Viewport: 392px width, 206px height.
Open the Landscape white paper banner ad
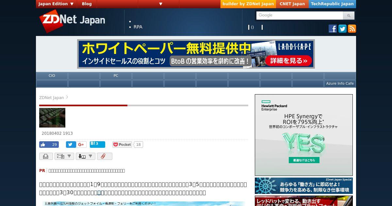196,54
